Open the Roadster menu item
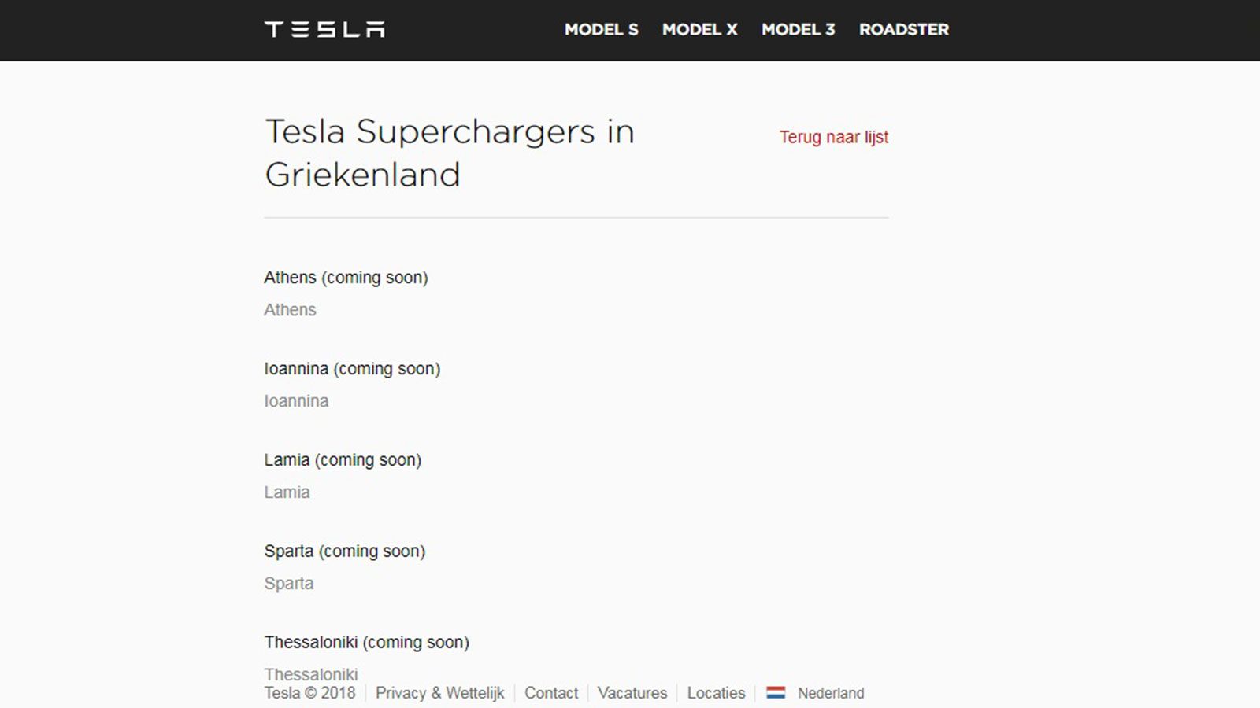The image size is (1260, 708). (904, 29)
